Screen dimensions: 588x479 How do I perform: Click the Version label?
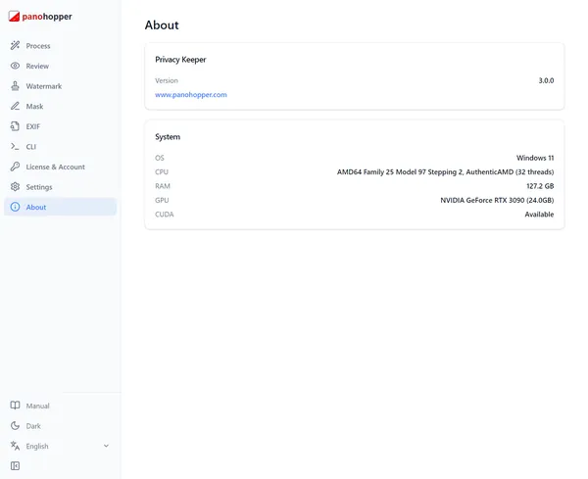pos(167,80)
